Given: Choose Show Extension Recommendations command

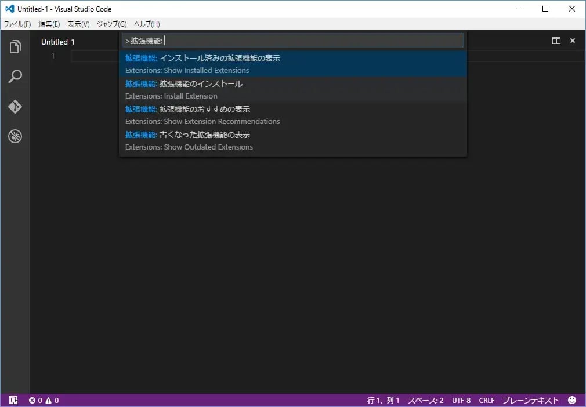Looking at the screenshot, I should pos(293,115).
